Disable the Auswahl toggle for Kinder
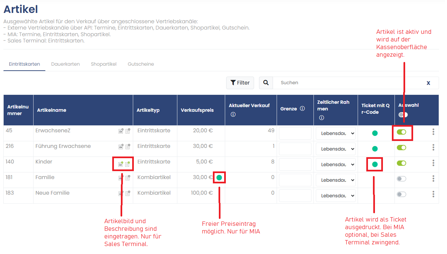447x254 pixels. click(x=402, y=163)
